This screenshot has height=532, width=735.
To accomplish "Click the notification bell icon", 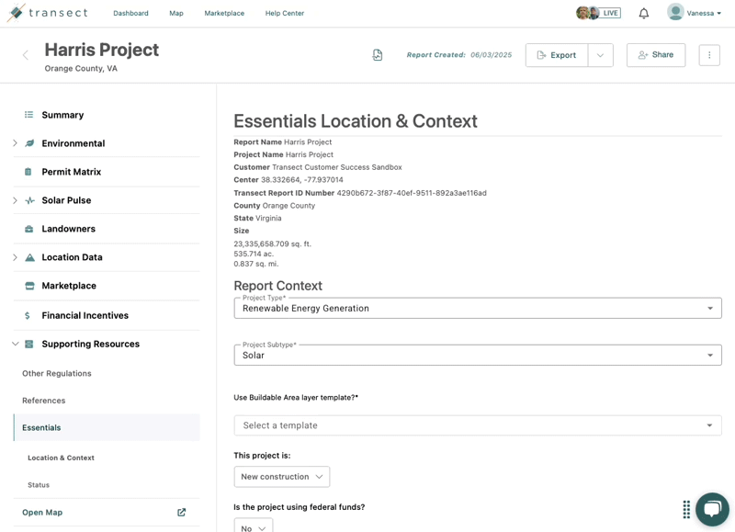I will [x=644, y=13].
